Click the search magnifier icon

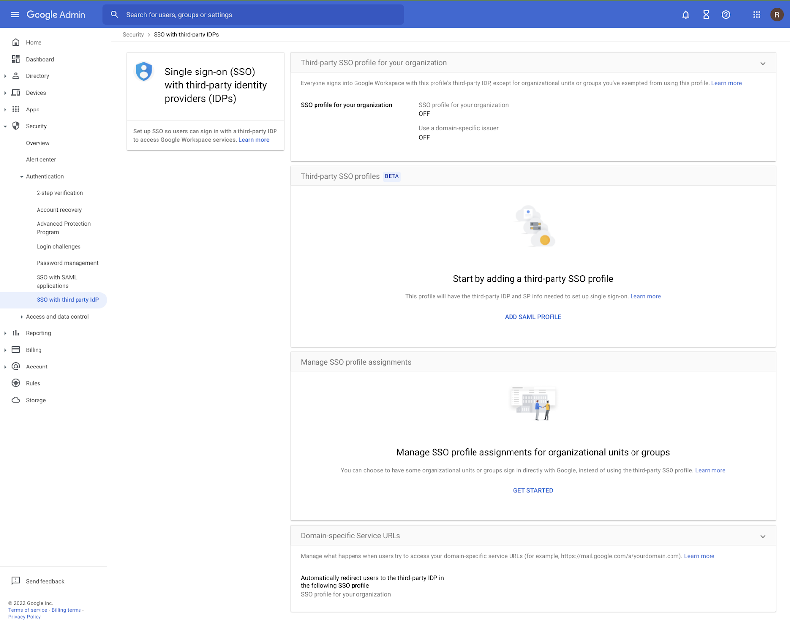pyautogui.click(x=115, y=15)
